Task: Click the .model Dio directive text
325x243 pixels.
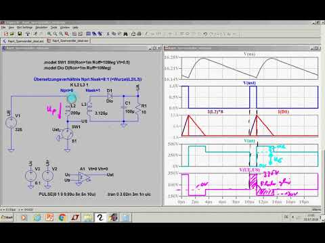Action: [77, 67]
